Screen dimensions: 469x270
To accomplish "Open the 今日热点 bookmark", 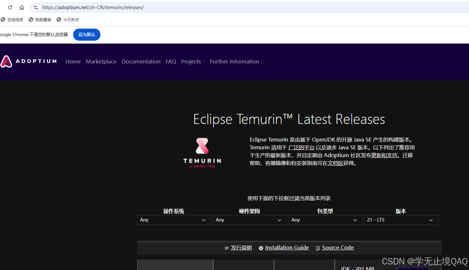I will point(68,20).
